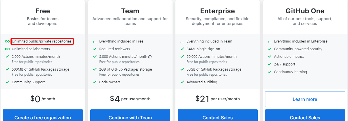Click the left arrow beside Everything included in Team

pyautogui.click(x=182, y=42)
